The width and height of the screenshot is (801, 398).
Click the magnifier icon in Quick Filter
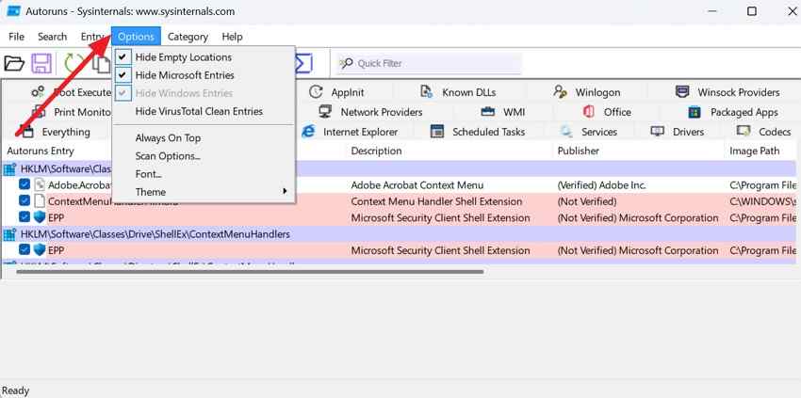(x=346, y=63)
